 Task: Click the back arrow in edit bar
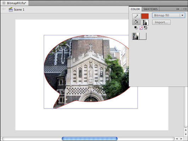pos(4,9)
